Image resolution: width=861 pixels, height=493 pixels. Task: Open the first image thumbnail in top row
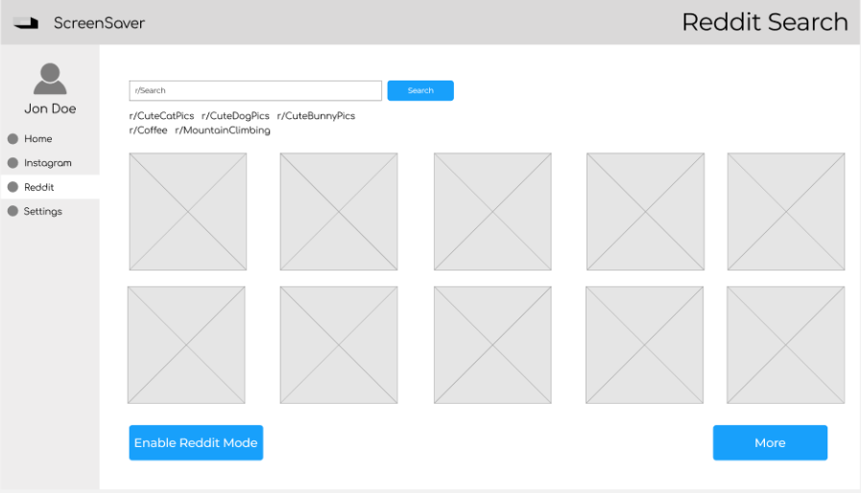pos(188,211)
